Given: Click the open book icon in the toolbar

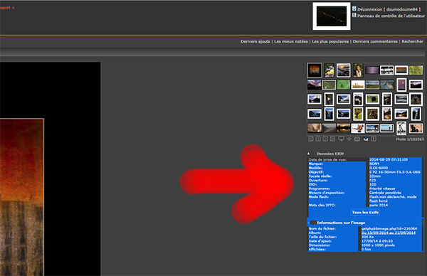Looking at the screenshot, I should (x=357, y=139).
